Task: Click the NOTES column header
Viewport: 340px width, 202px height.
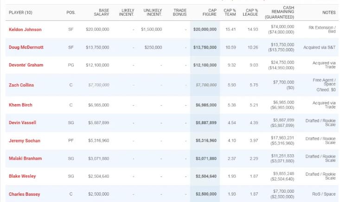Action: pos(329,13)
